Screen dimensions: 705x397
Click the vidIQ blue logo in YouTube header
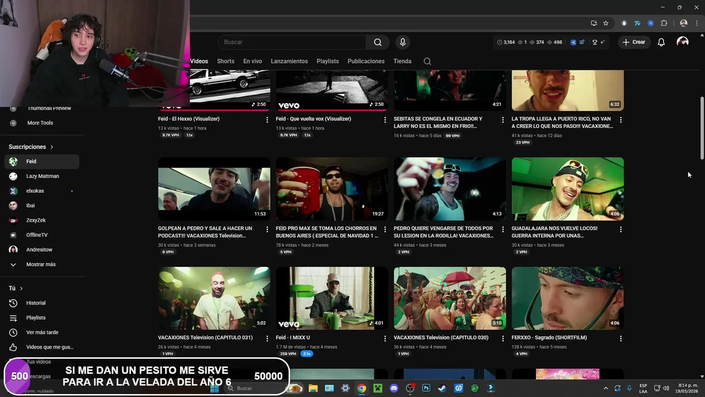(573, 42)
